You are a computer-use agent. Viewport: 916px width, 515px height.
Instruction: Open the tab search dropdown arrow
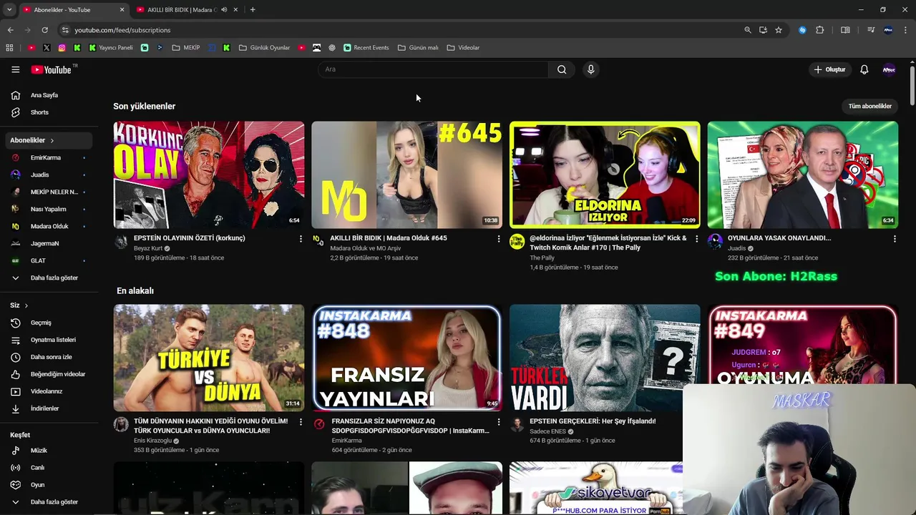click(x=9, y=10)
